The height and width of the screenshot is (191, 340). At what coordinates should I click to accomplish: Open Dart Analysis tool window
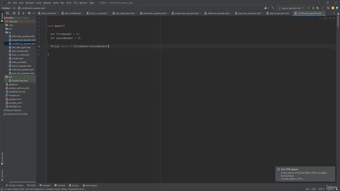(x=90, y=185)
